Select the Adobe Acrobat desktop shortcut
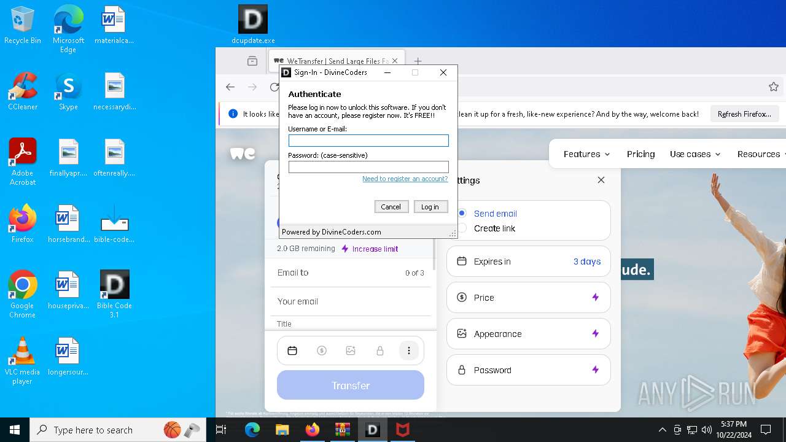The height and width of the screenshot is (442, 786). pyautogui.click(x=23, y=162)
